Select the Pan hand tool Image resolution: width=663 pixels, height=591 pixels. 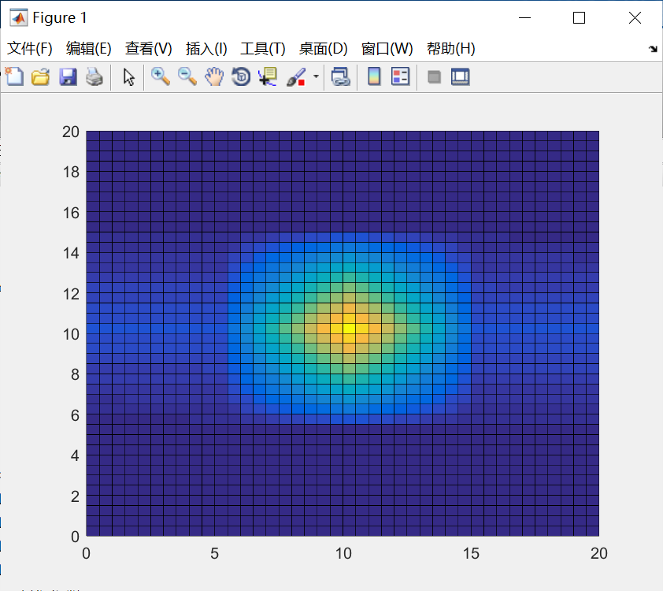click(x=214, y=76)
